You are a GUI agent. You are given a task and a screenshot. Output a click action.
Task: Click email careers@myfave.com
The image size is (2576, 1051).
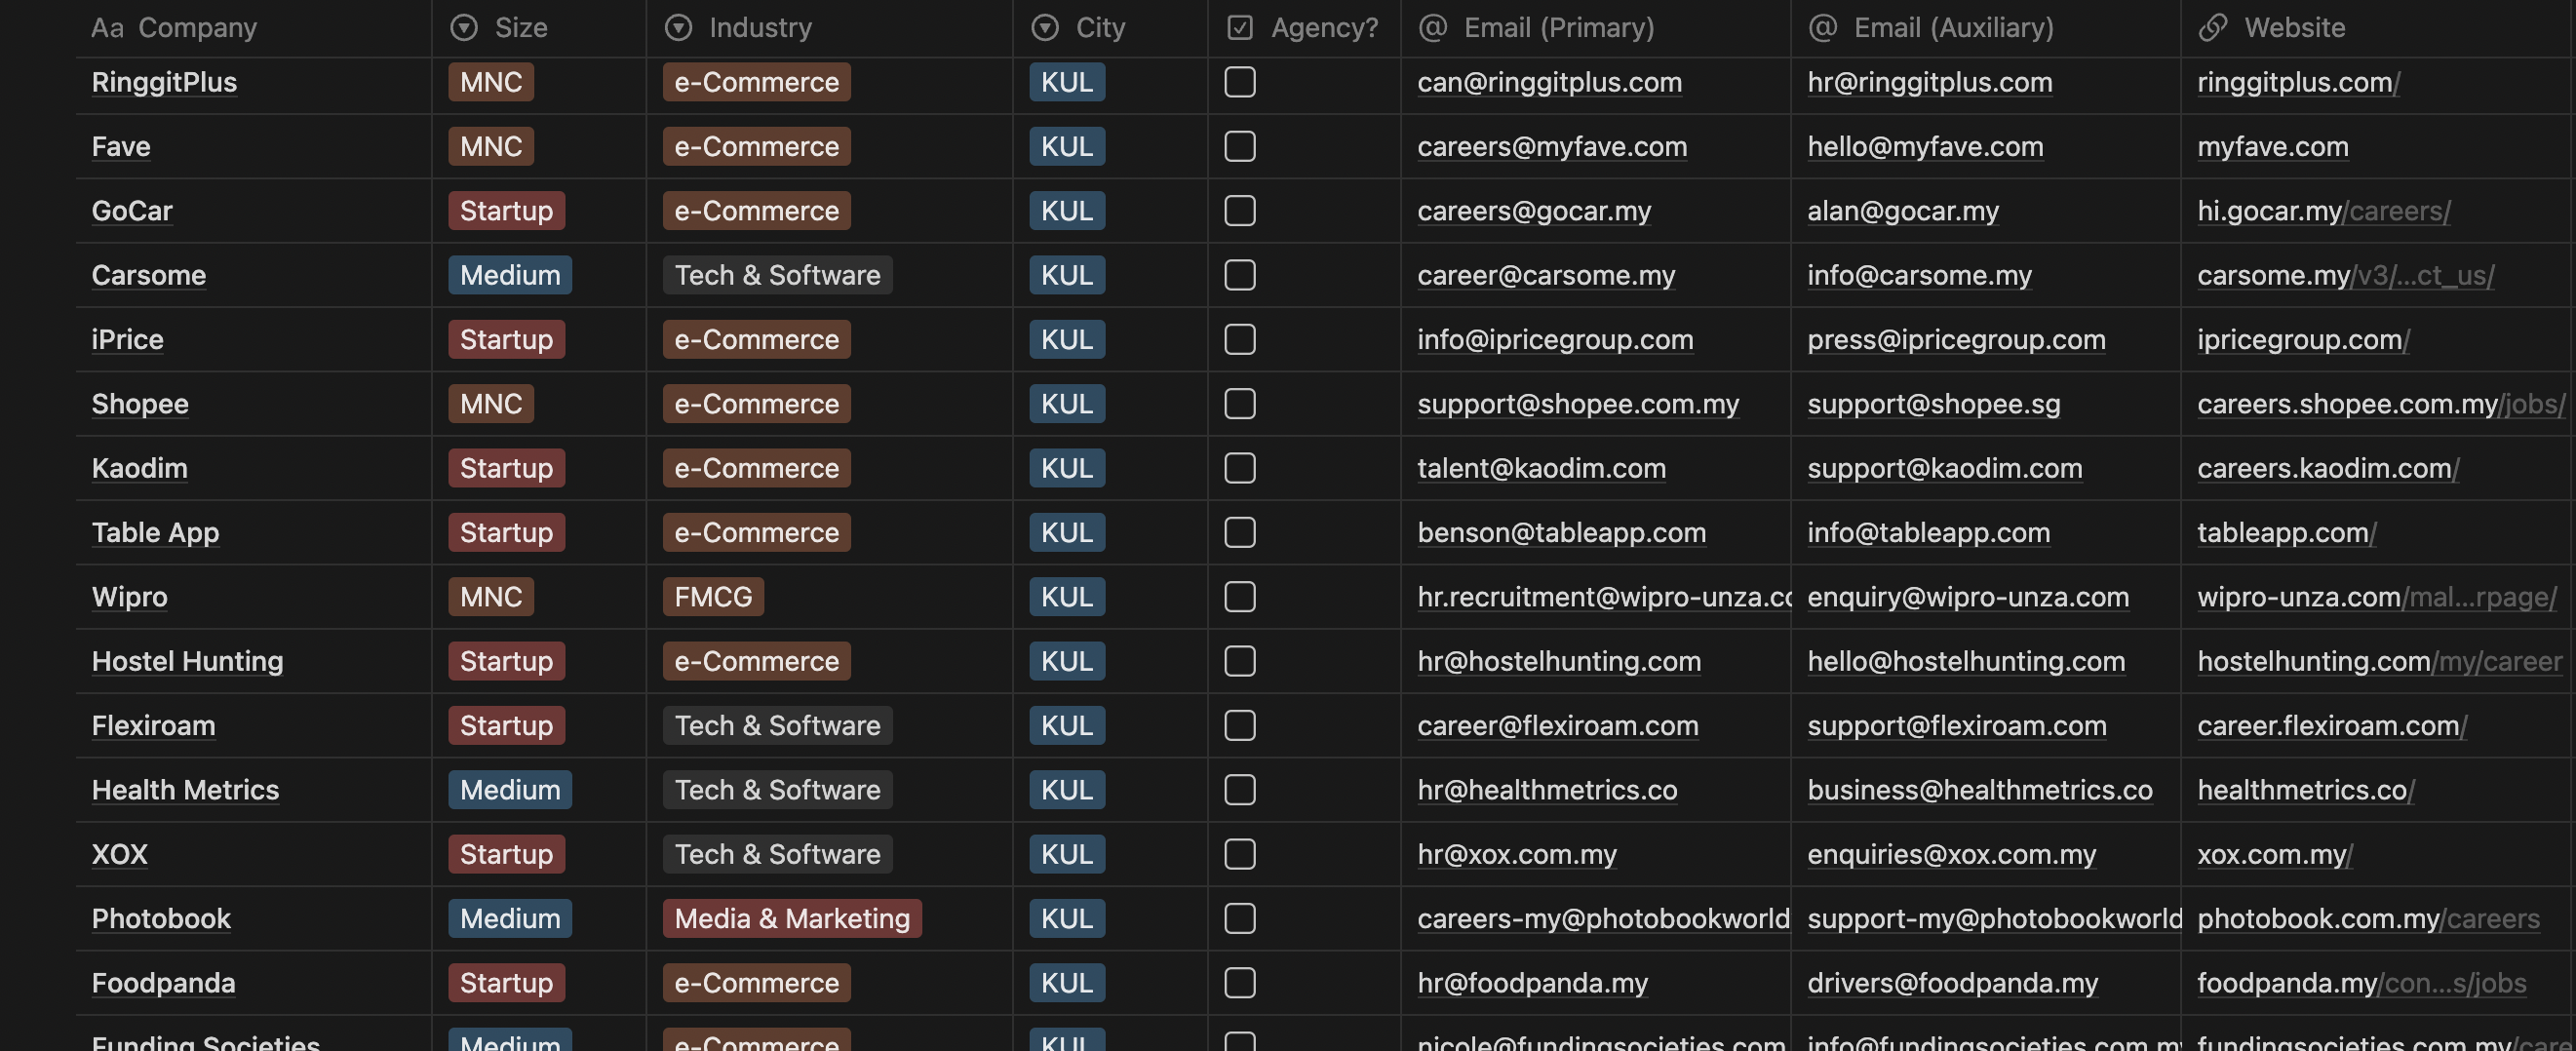pyautogui.click(x=1552, y=146)
